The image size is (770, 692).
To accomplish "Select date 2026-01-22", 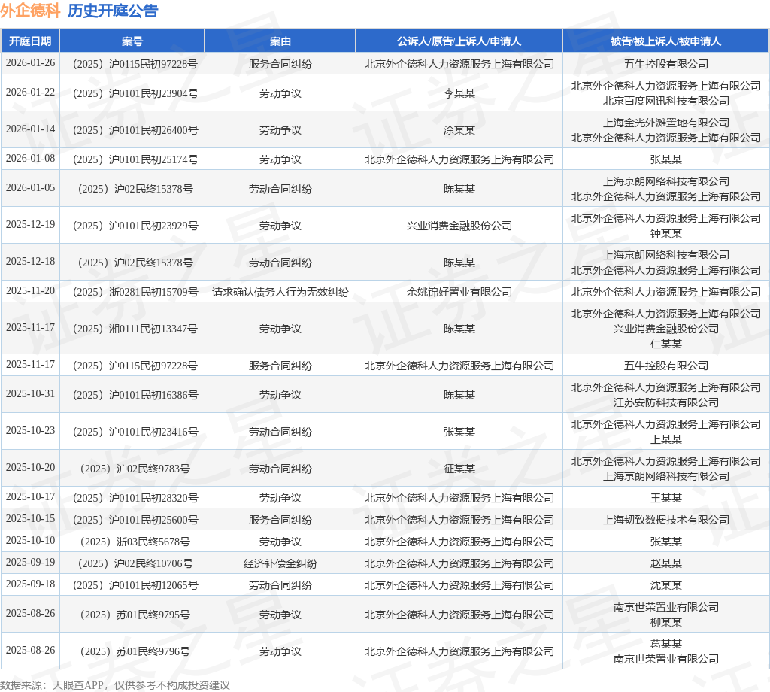I will pos(30,93).
